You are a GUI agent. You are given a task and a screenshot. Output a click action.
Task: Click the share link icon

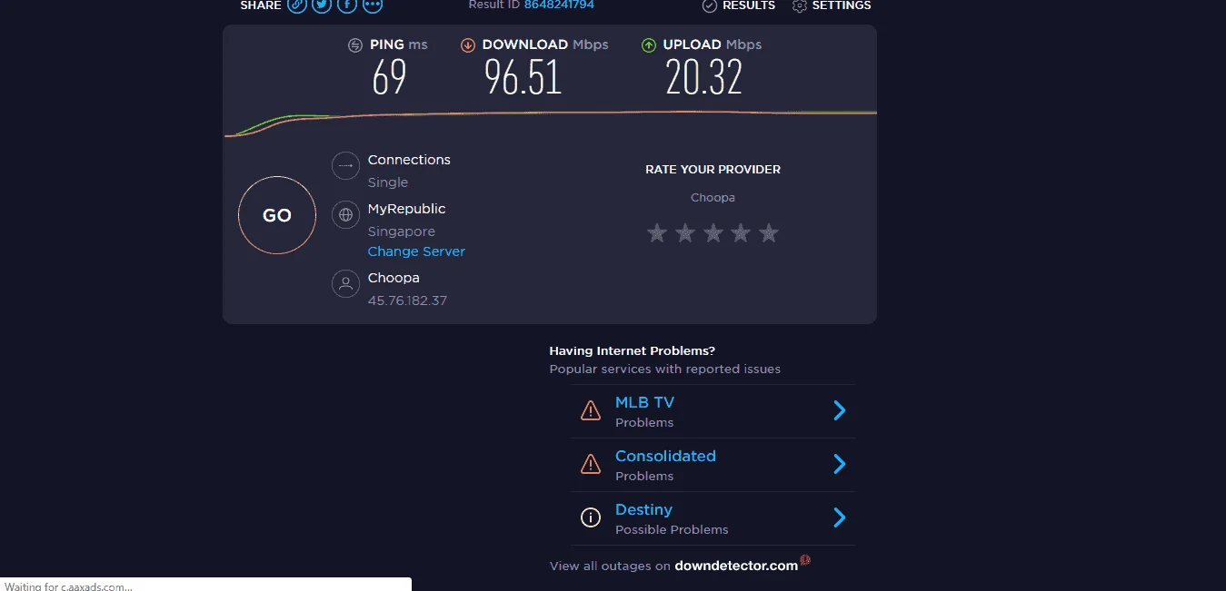tap(297, 5)
